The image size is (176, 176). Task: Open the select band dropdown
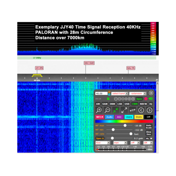tap(120, 93)
